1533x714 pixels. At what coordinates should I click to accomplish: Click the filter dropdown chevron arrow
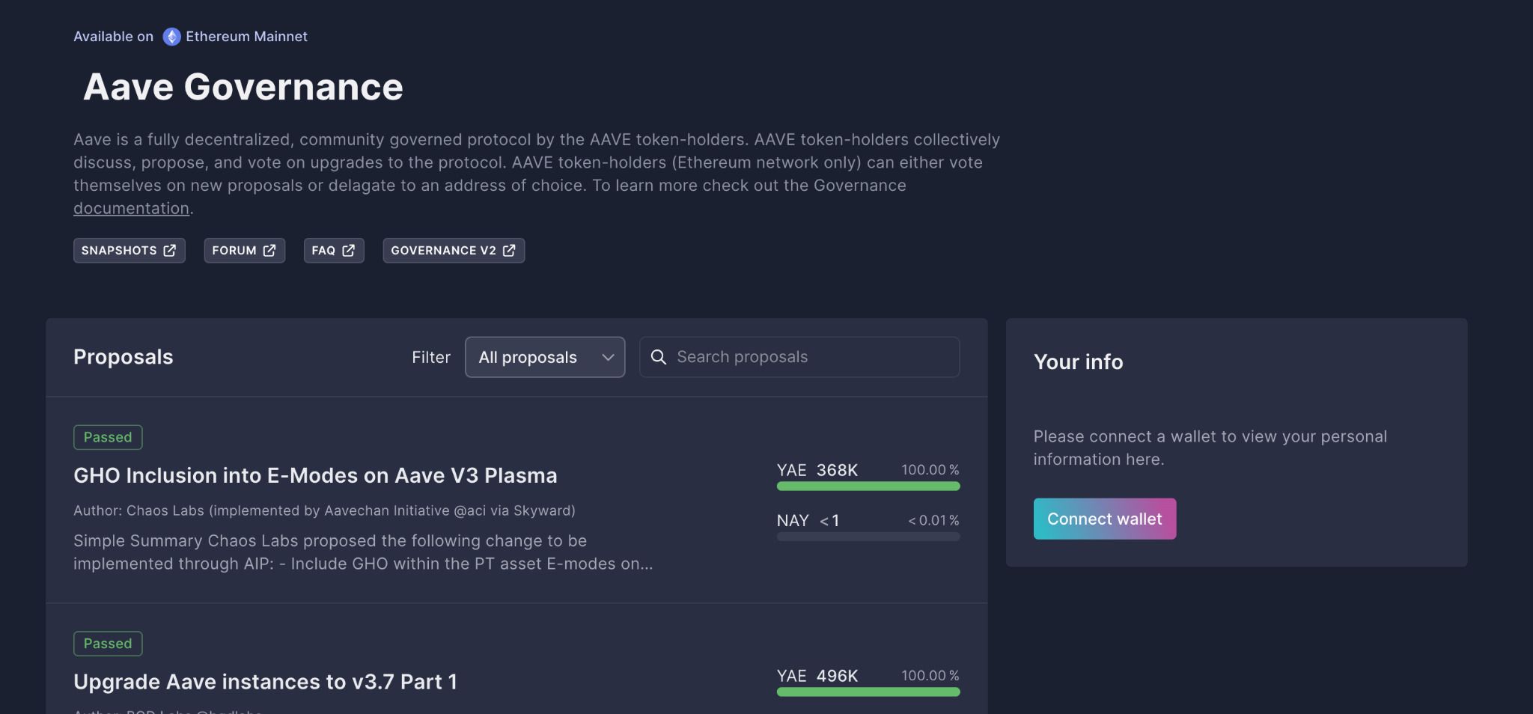(608, 357)
